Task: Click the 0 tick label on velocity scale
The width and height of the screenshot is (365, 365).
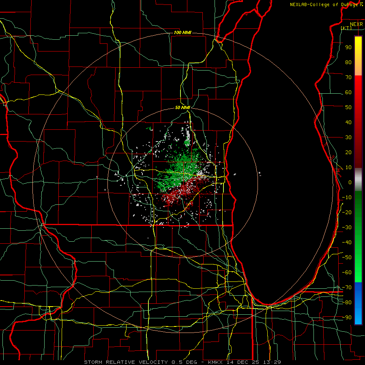Action: coord(350,182)
